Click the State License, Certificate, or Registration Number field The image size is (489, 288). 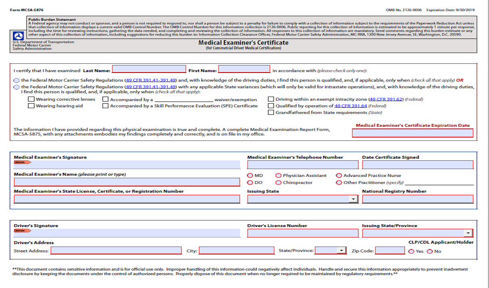point(127,199)
